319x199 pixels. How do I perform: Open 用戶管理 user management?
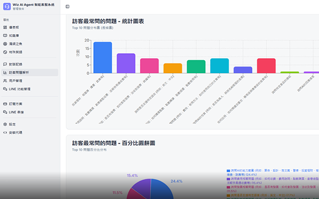[x=15, y=81]
